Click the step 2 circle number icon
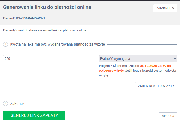This screenshot has height=132, width=180. tap(6, 104)
